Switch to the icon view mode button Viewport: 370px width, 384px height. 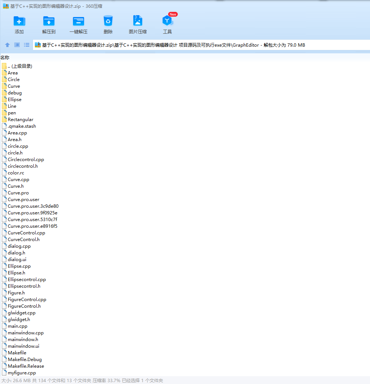17,45
